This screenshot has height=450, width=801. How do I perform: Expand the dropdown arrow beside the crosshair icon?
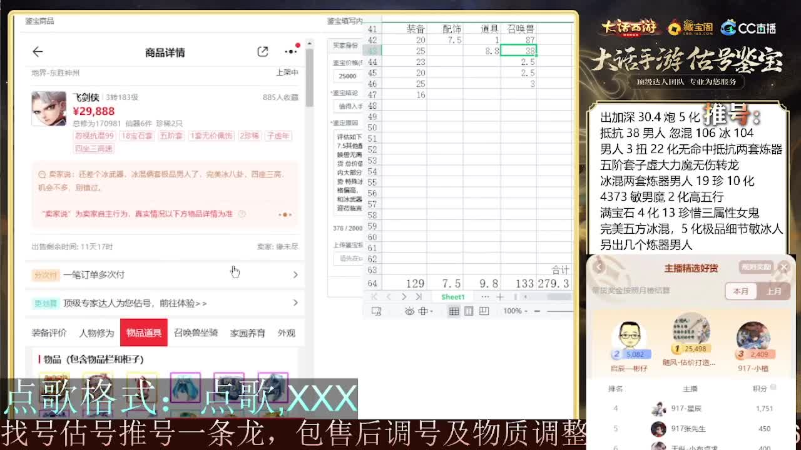tap(432, 311)
